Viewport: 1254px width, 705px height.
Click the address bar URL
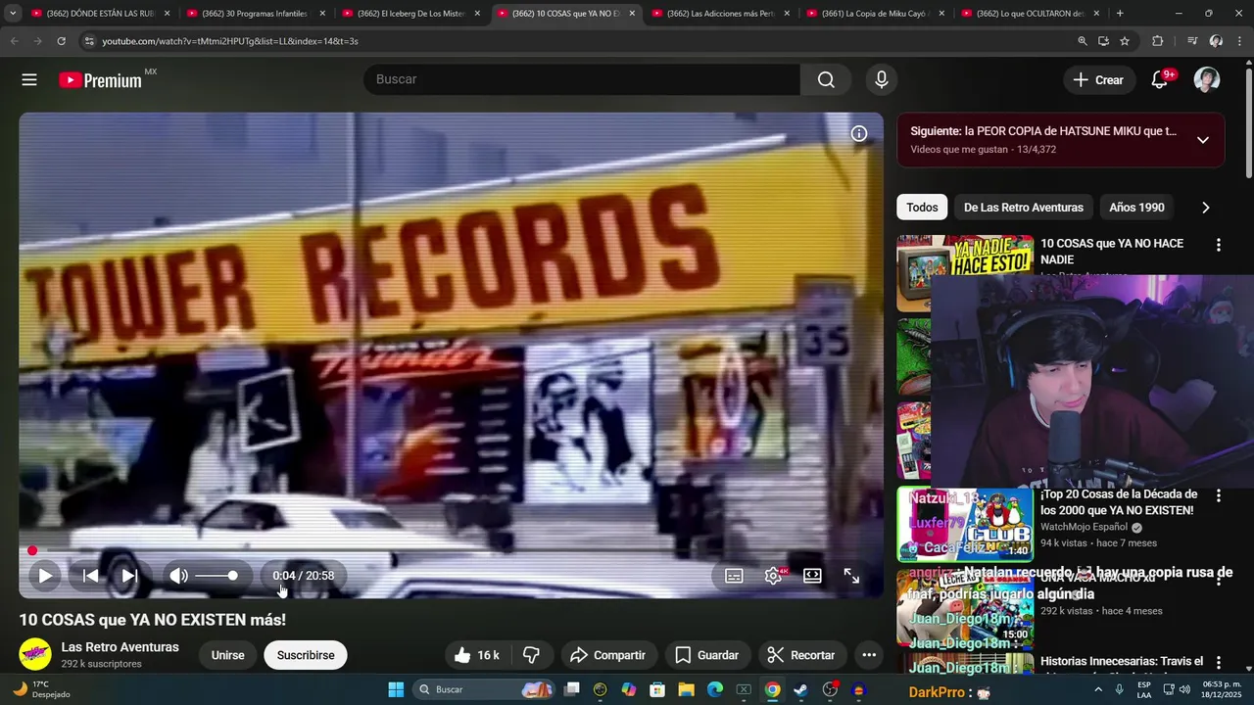pos(229,41)
